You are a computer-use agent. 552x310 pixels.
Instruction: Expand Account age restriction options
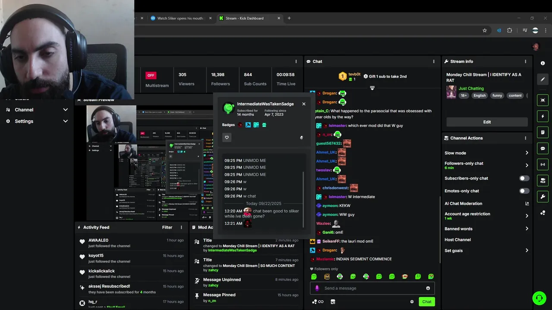tap(527, 216)
